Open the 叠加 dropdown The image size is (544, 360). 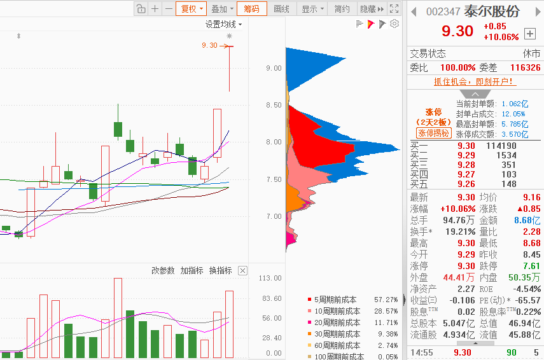[x=222, y=9]
